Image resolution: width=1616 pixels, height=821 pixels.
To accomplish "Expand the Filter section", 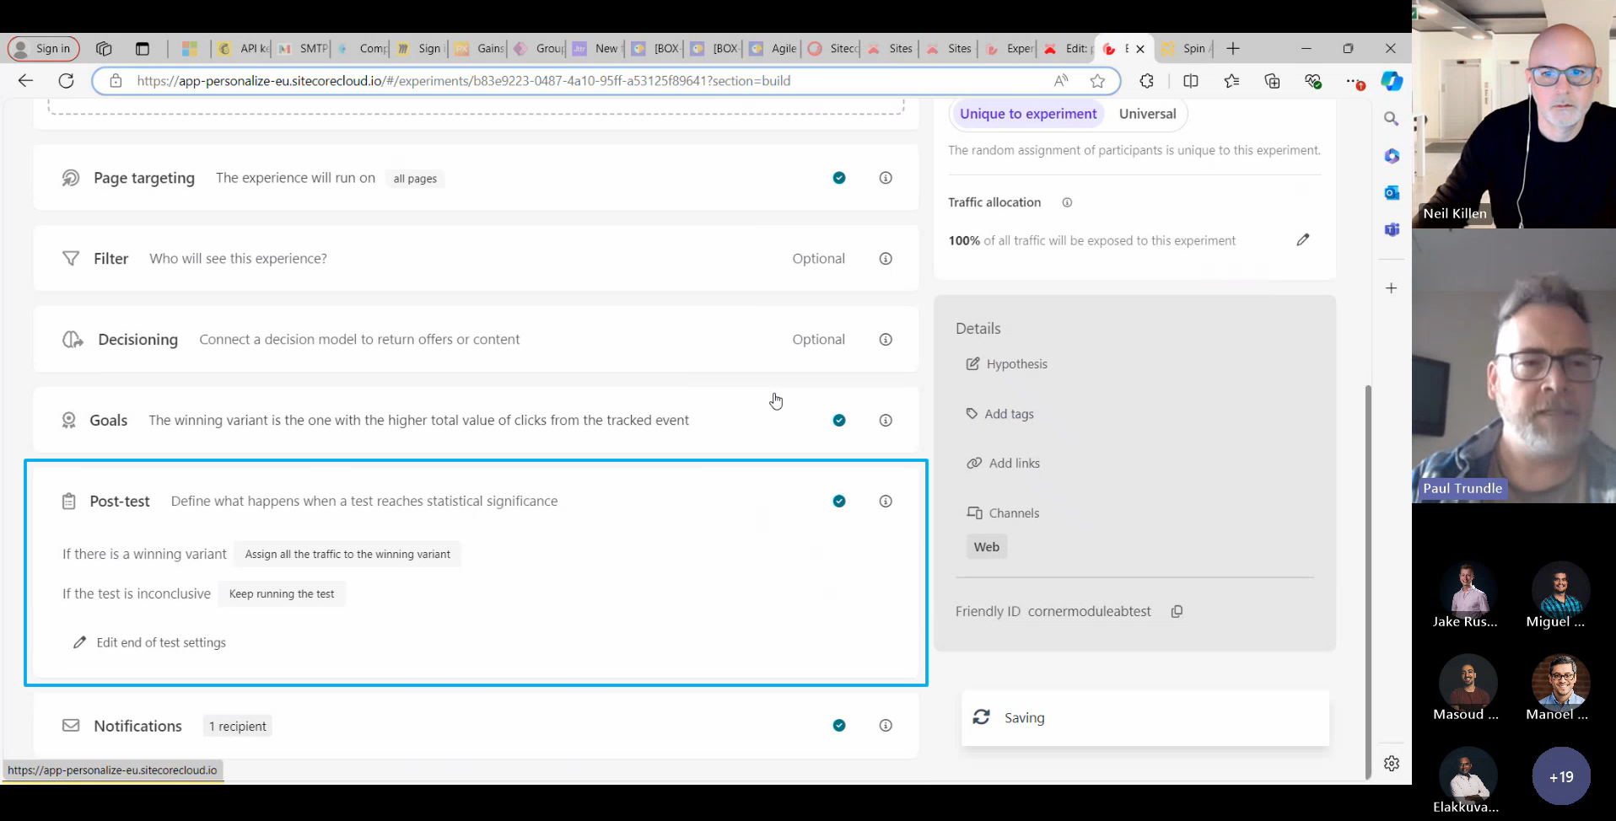I will 110,259.
